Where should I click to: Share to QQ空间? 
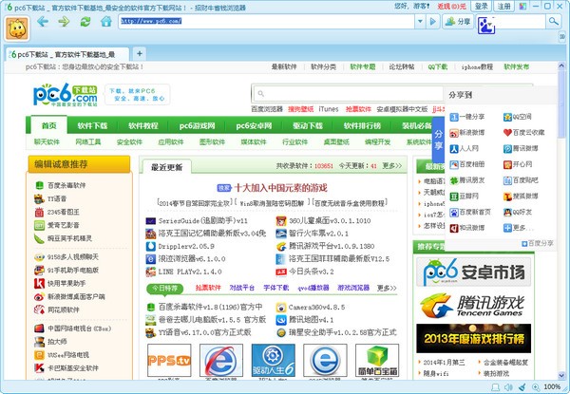click(518, 117)
